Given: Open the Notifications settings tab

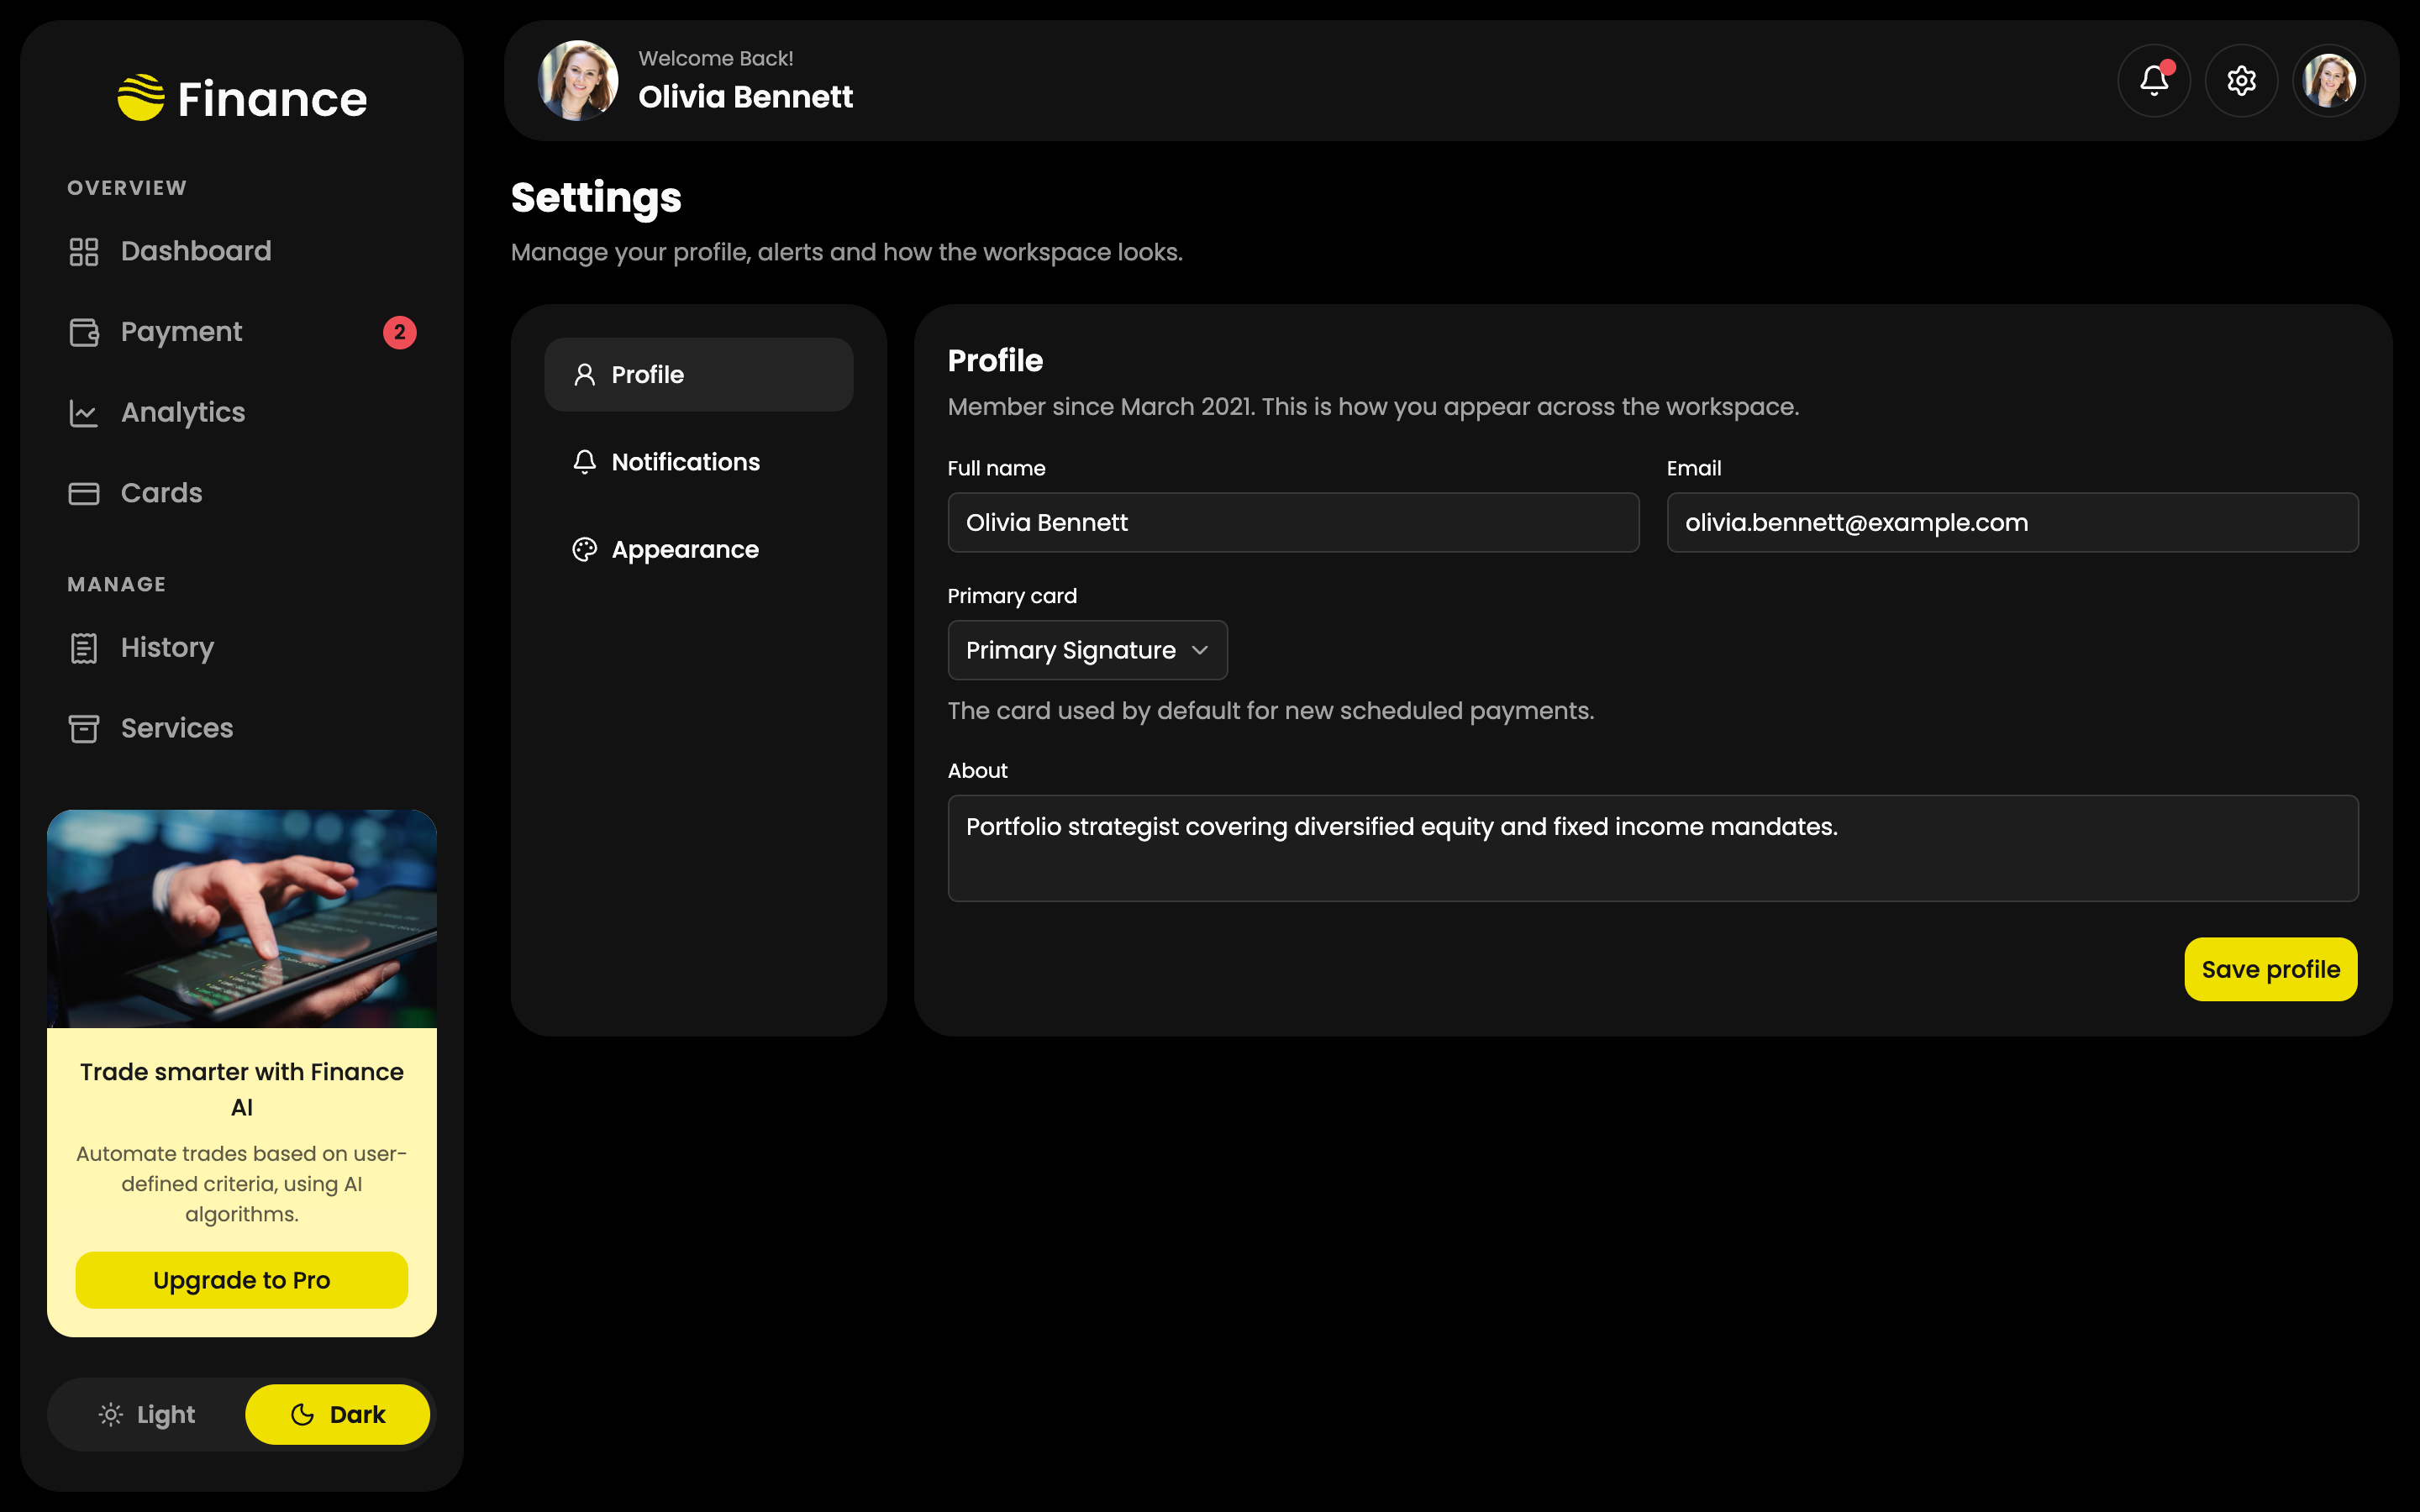Looking at the screenshot, I should click(x=698, y=462).
